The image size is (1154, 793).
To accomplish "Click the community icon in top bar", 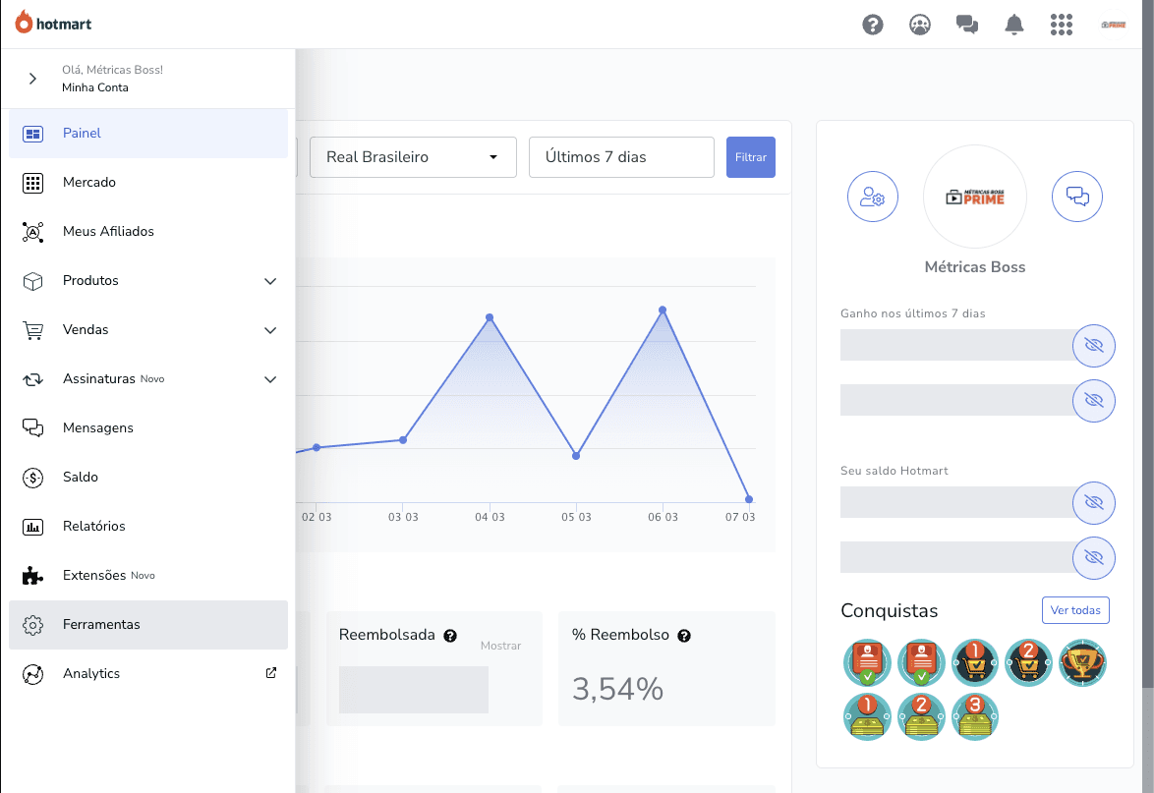I will (919, 25).
